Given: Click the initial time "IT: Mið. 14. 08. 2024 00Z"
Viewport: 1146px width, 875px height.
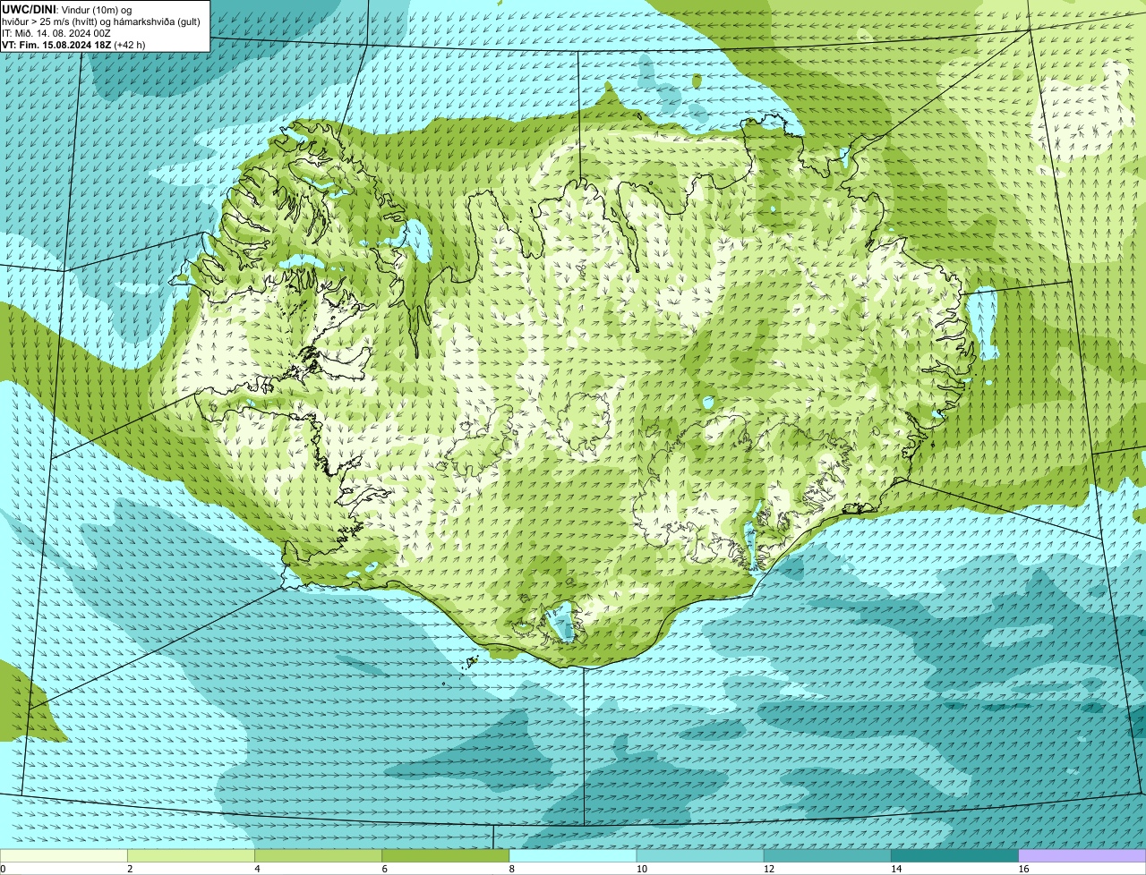Looking at the screenshot, I should (x=56, y=32).
